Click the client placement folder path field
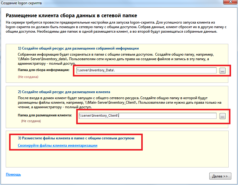This screenshot has width=238, height=185. [x=148, y=116]
